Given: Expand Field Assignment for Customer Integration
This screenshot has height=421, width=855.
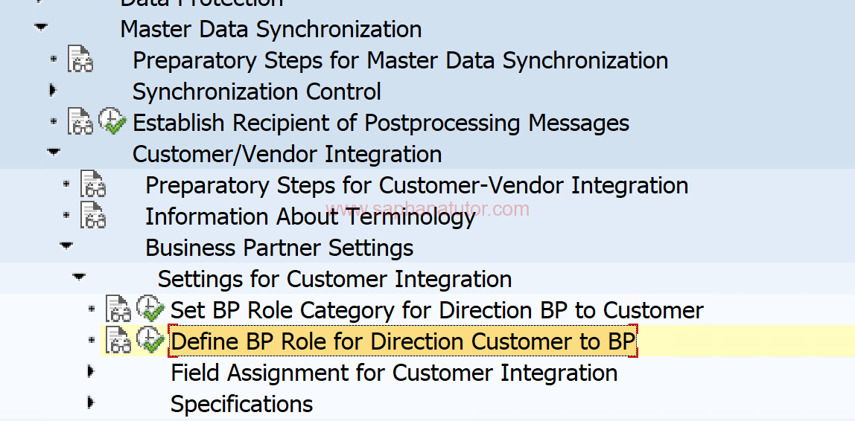Looking at the screenshot, I should pos(91,371).
